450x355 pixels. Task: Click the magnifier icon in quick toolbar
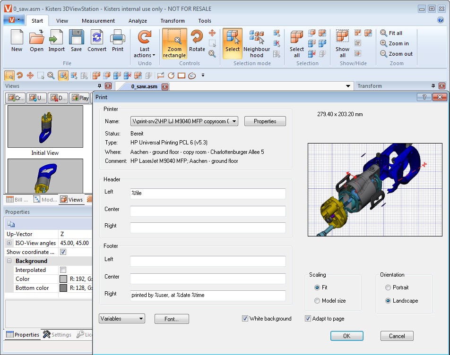pyautogui.click(x=51, y=76)
